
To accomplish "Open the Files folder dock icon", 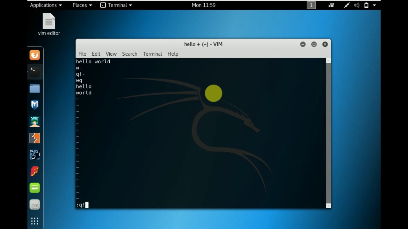I will 35,88.
